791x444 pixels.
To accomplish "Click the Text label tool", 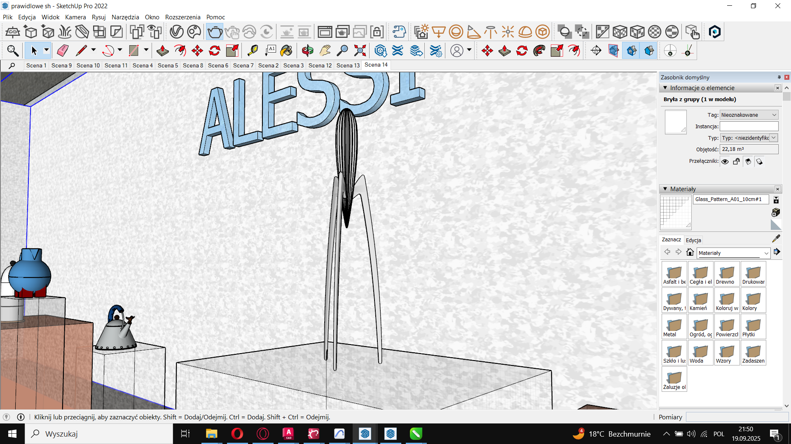I will point(270,51).
